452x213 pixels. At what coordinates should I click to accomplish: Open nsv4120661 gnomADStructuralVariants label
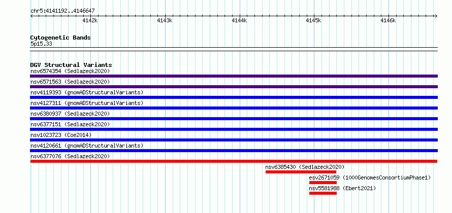point(87,146)
